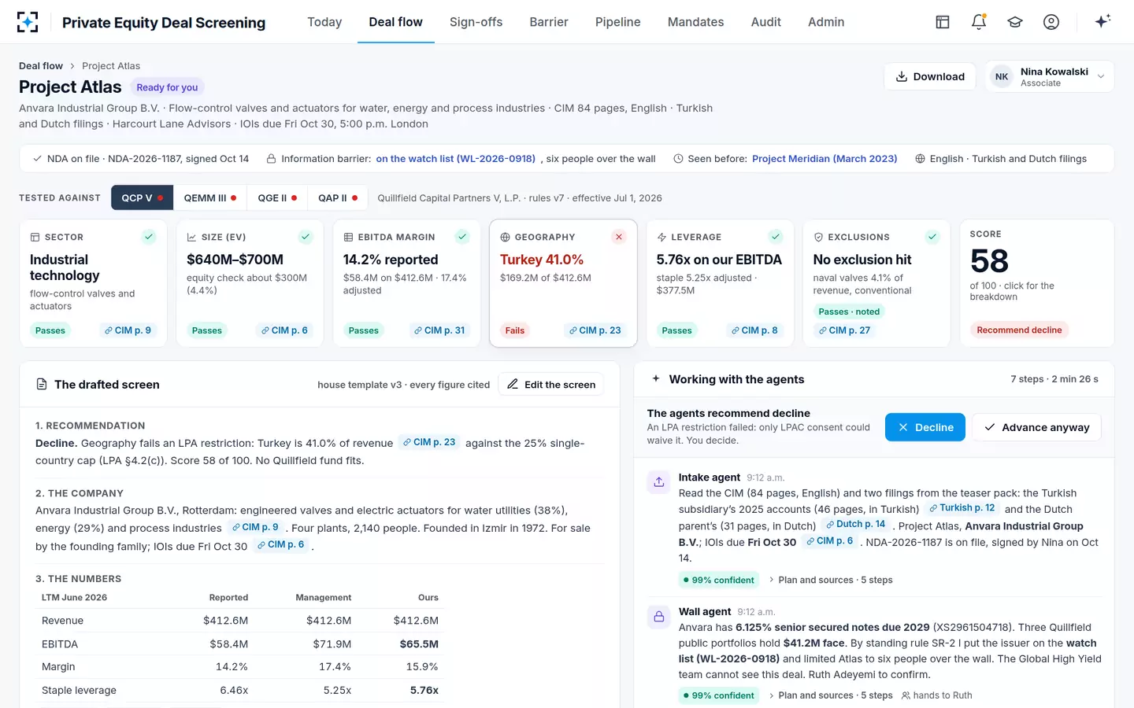Open the Audit tab
The height and width of the screenshot is (708, 1134).
pyautogui.click(x=765, y=22)
